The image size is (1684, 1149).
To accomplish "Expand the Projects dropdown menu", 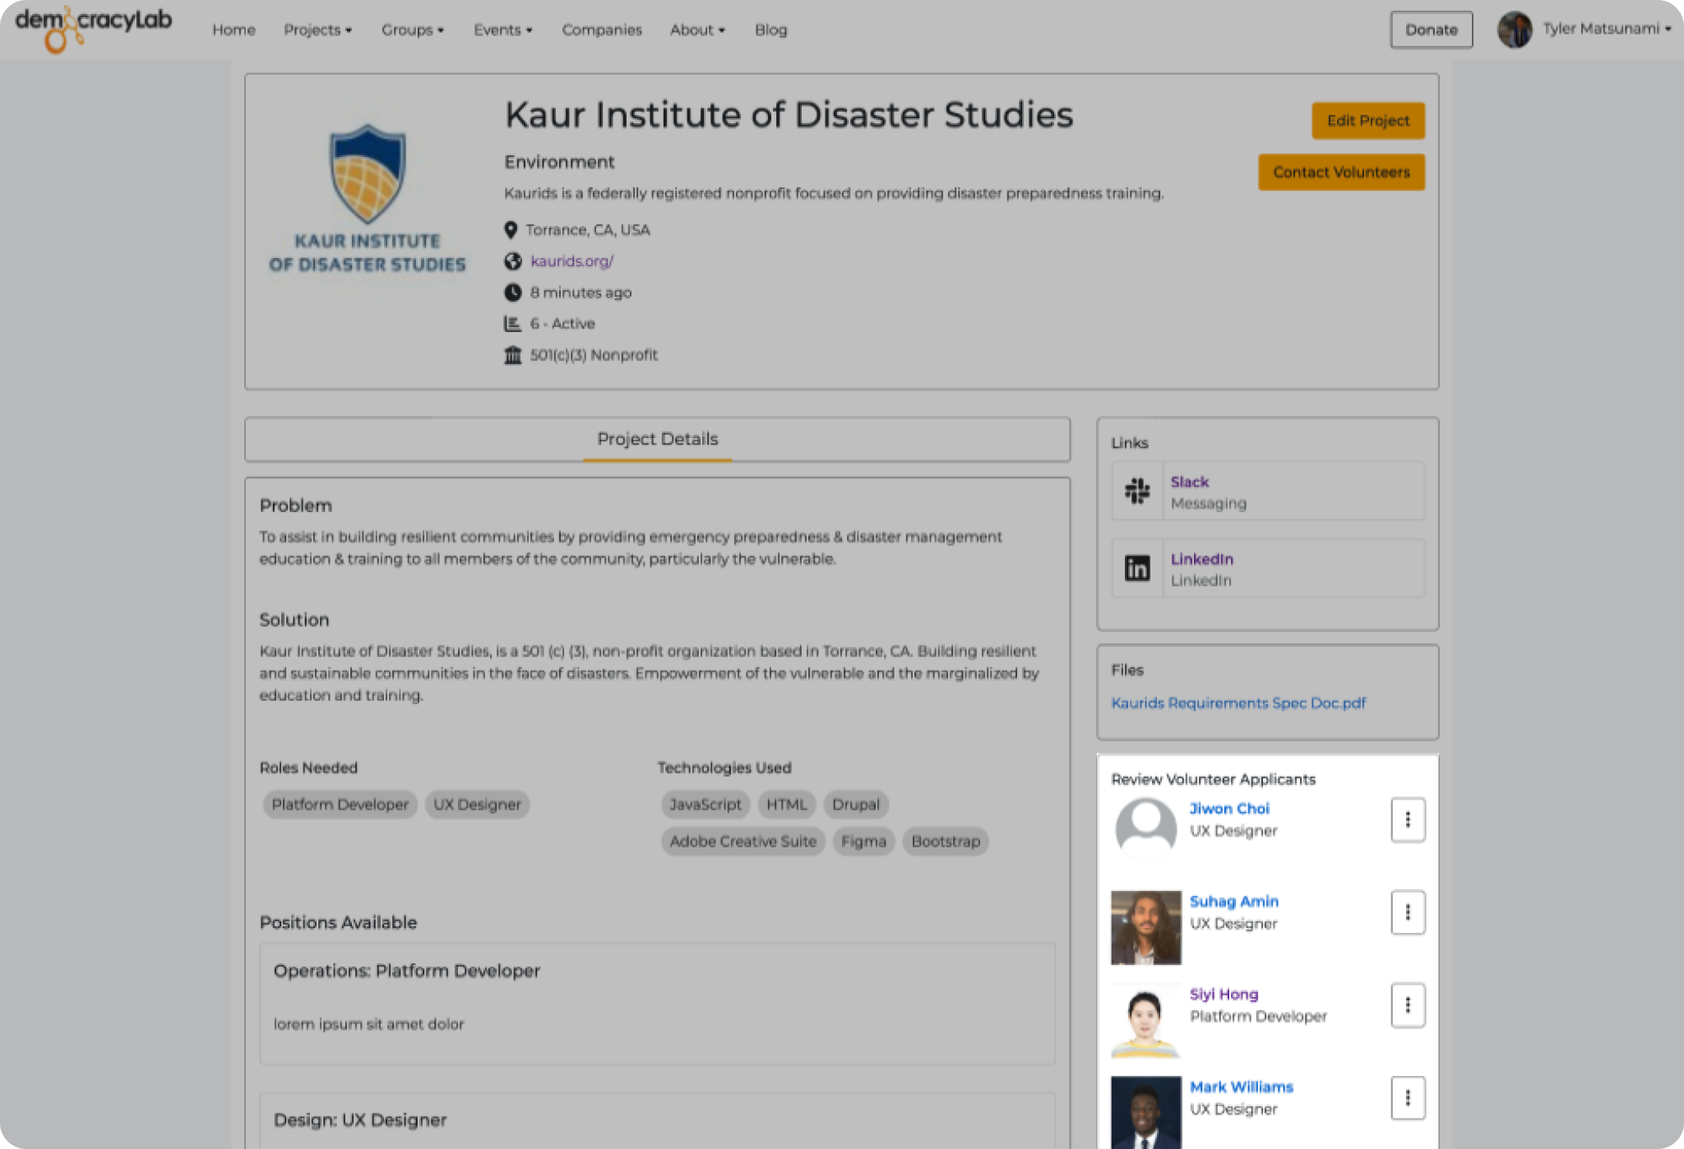I will (x=317, y=30).
